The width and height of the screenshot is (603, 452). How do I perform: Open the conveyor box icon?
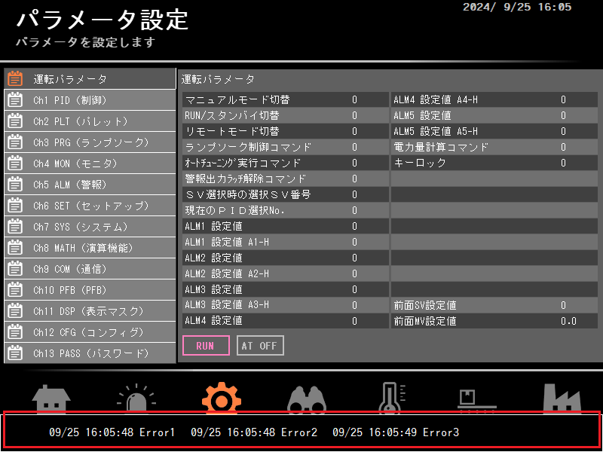pyautogui.click(x=477, y=398)
